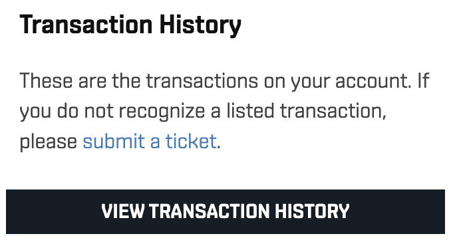
Task: Click the bold 'History' word in heading
Action: [200, 25]
